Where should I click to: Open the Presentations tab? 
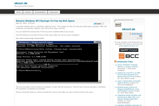pos(40,12)
